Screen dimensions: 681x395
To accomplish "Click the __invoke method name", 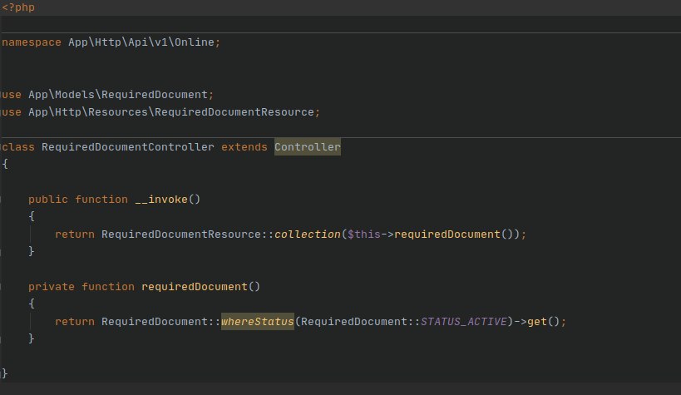I will click(161, 200).
